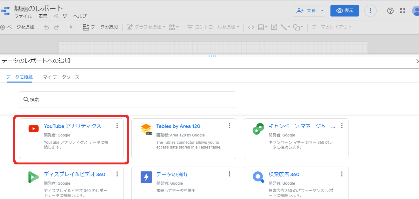The width and height of the screenshot is (419, 199).
Task: Click the 検索 search field
Action: click(x=128, y=100)
